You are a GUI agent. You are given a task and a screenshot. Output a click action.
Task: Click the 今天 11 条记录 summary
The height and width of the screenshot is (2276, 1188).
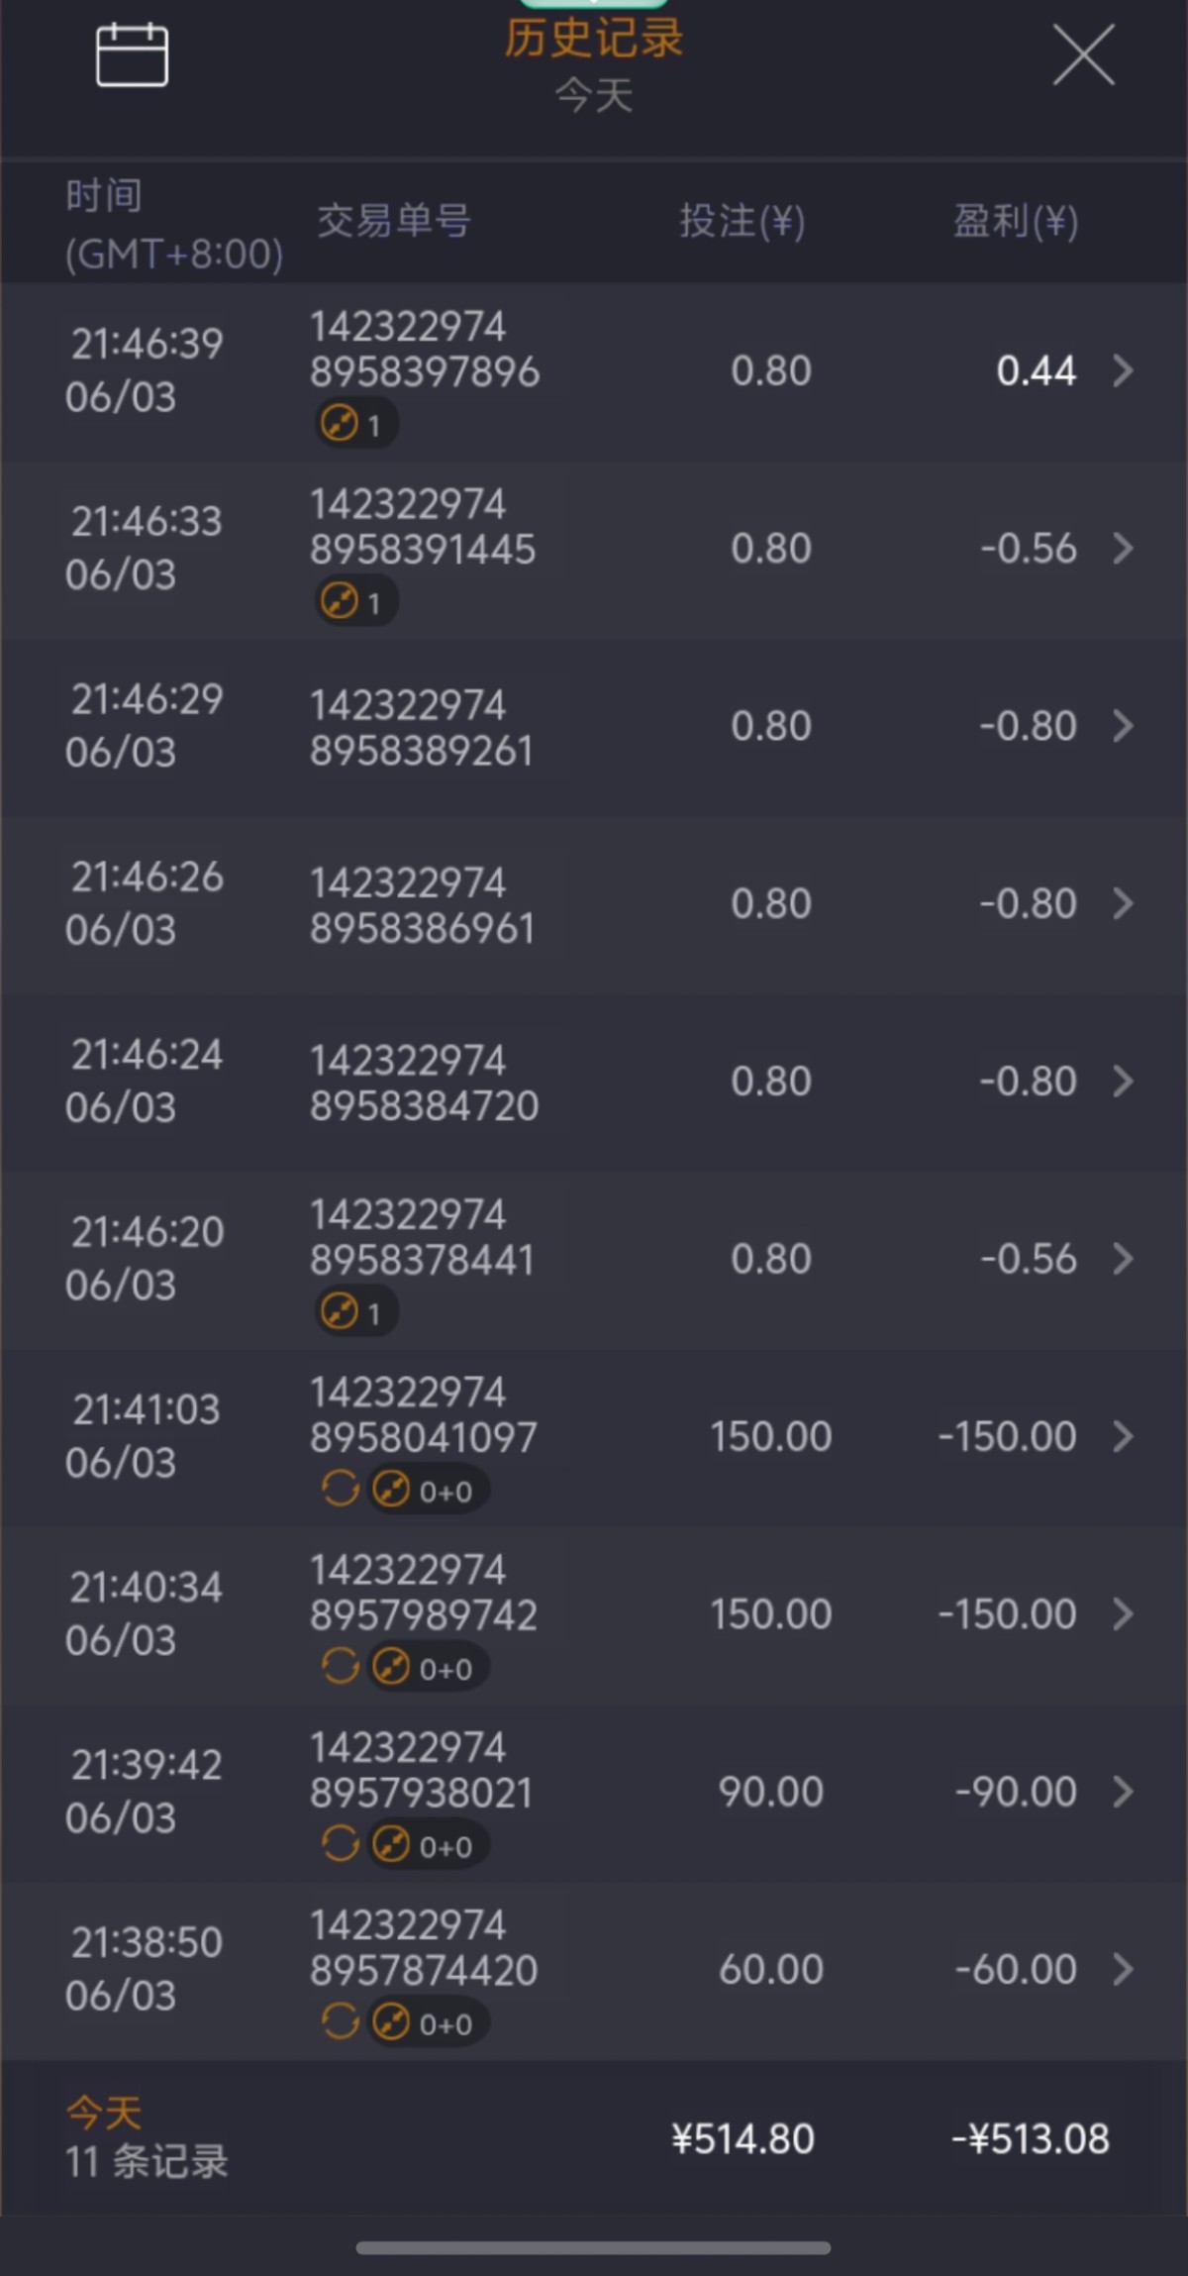(147, 2137)
